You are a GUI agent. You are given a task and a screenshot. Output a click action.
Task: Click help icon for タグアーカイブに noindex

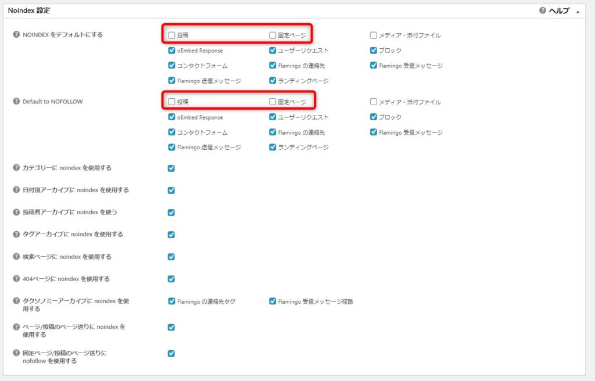16,233
